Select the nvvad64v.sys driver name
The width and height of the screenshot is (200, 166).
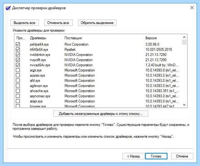pyautogui.click(x=40, y=65)
